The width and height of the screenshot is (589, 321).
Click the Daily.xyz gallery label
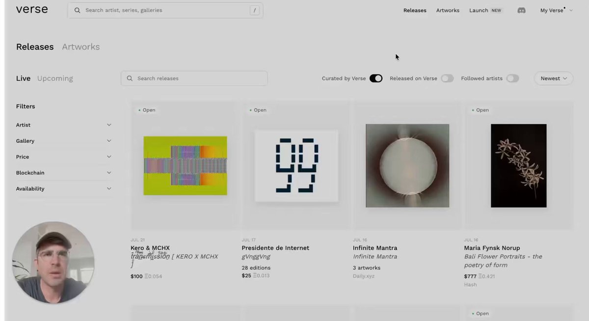point(363,276)
